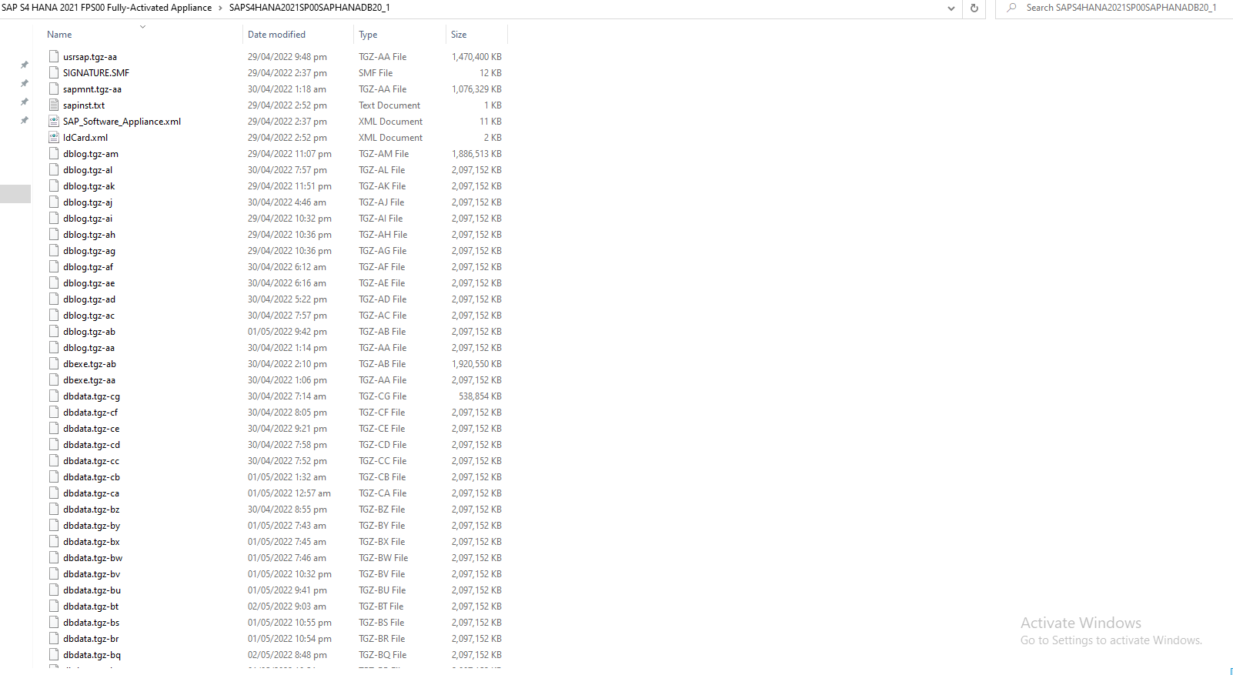Sort files by Date modified column

tap(276, 35)
